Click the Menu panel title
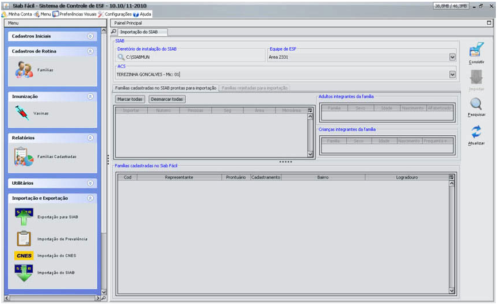This screenshot has width=497, height=305. (13, 23)
